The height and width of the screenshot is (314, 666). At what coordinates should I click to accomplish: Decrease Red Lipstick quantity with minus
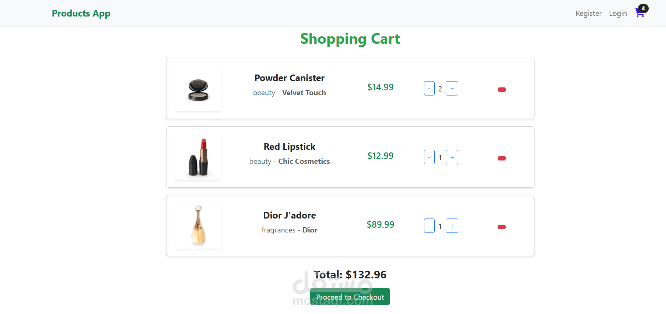coord(429,157)
